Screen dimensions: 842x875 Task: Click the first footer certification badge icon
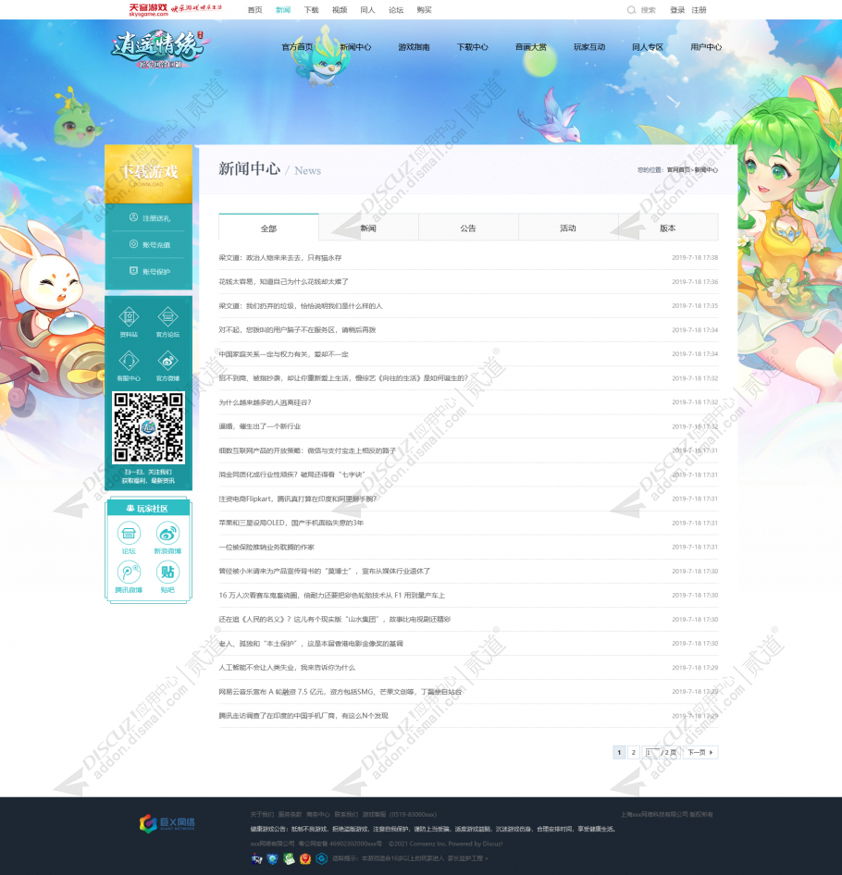pyautogui.click(x=257, y=859)
